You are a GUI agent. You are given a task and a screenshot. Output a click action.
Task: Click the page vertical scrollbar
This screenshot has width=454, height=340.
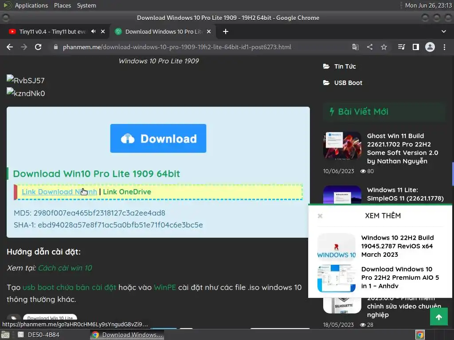click(453, 174)
